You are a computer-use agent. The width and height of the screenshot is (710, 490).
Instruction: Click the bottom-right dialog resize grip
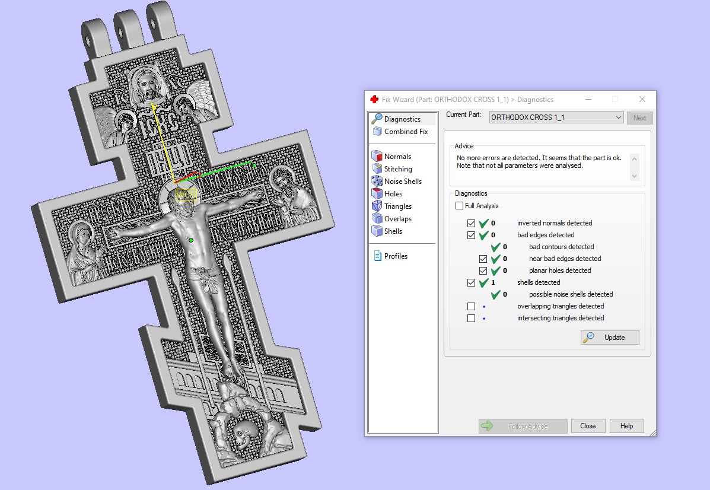[x=652, y=433]
